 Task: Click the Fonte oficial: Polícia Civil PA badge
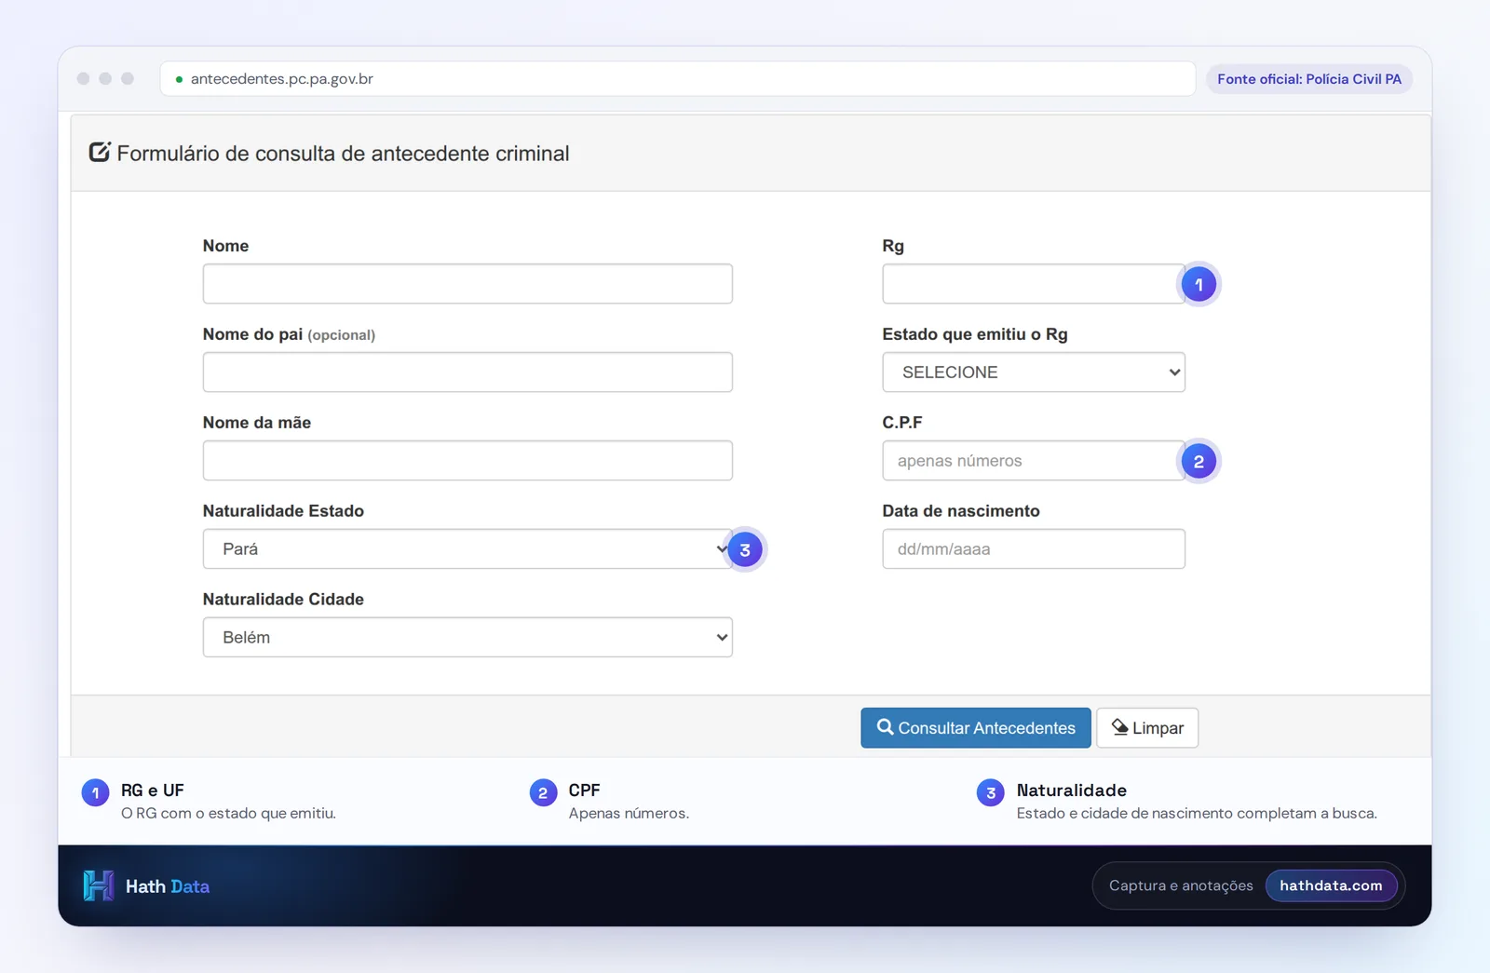(x=1309, y=79)
